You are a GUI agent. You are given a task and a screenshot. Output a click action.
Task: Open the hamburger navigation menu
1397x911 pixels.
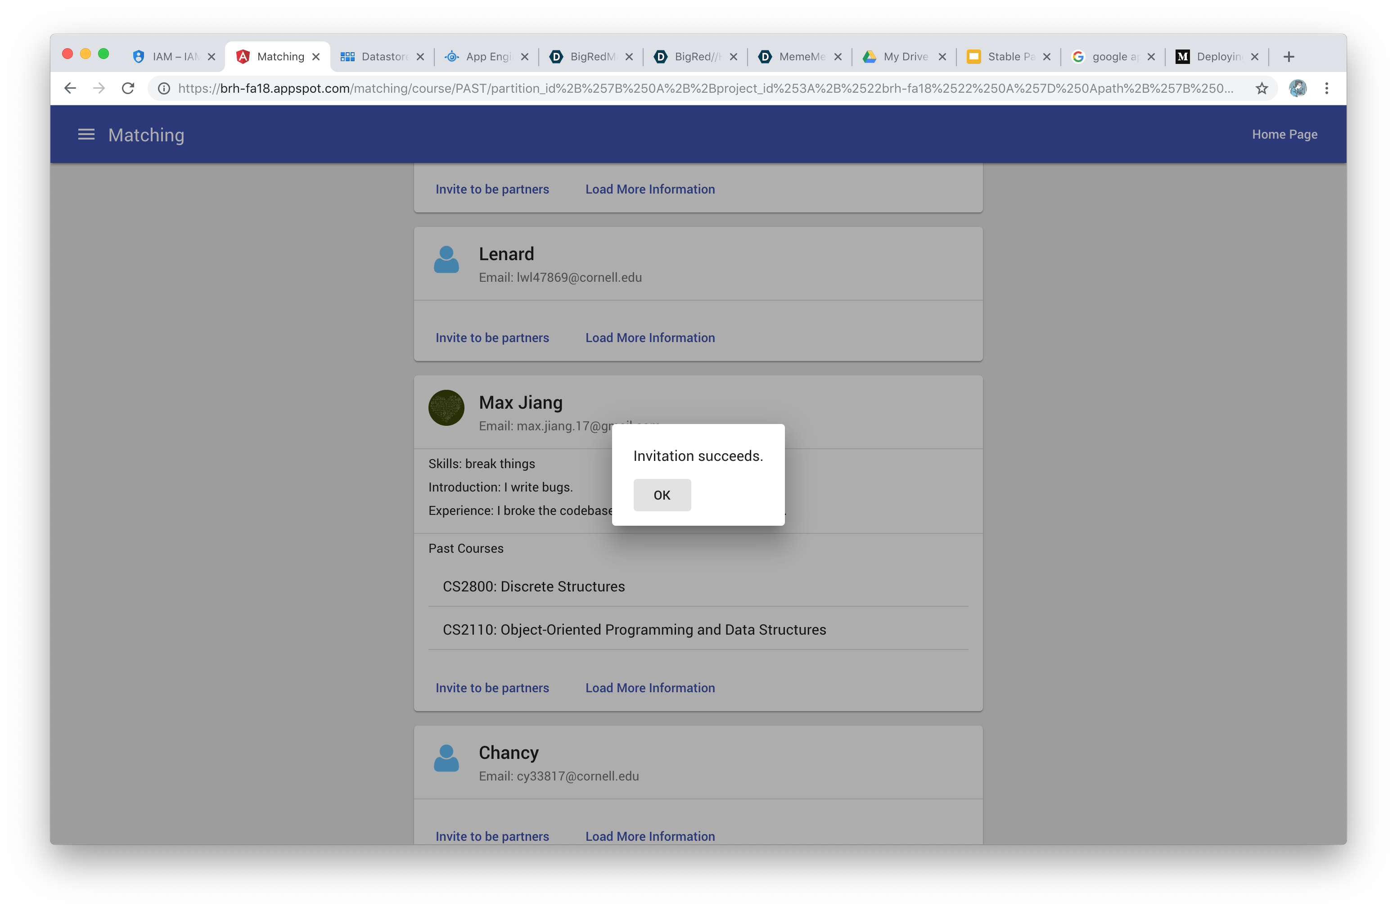pyautogui.click(x=86, y=135)
